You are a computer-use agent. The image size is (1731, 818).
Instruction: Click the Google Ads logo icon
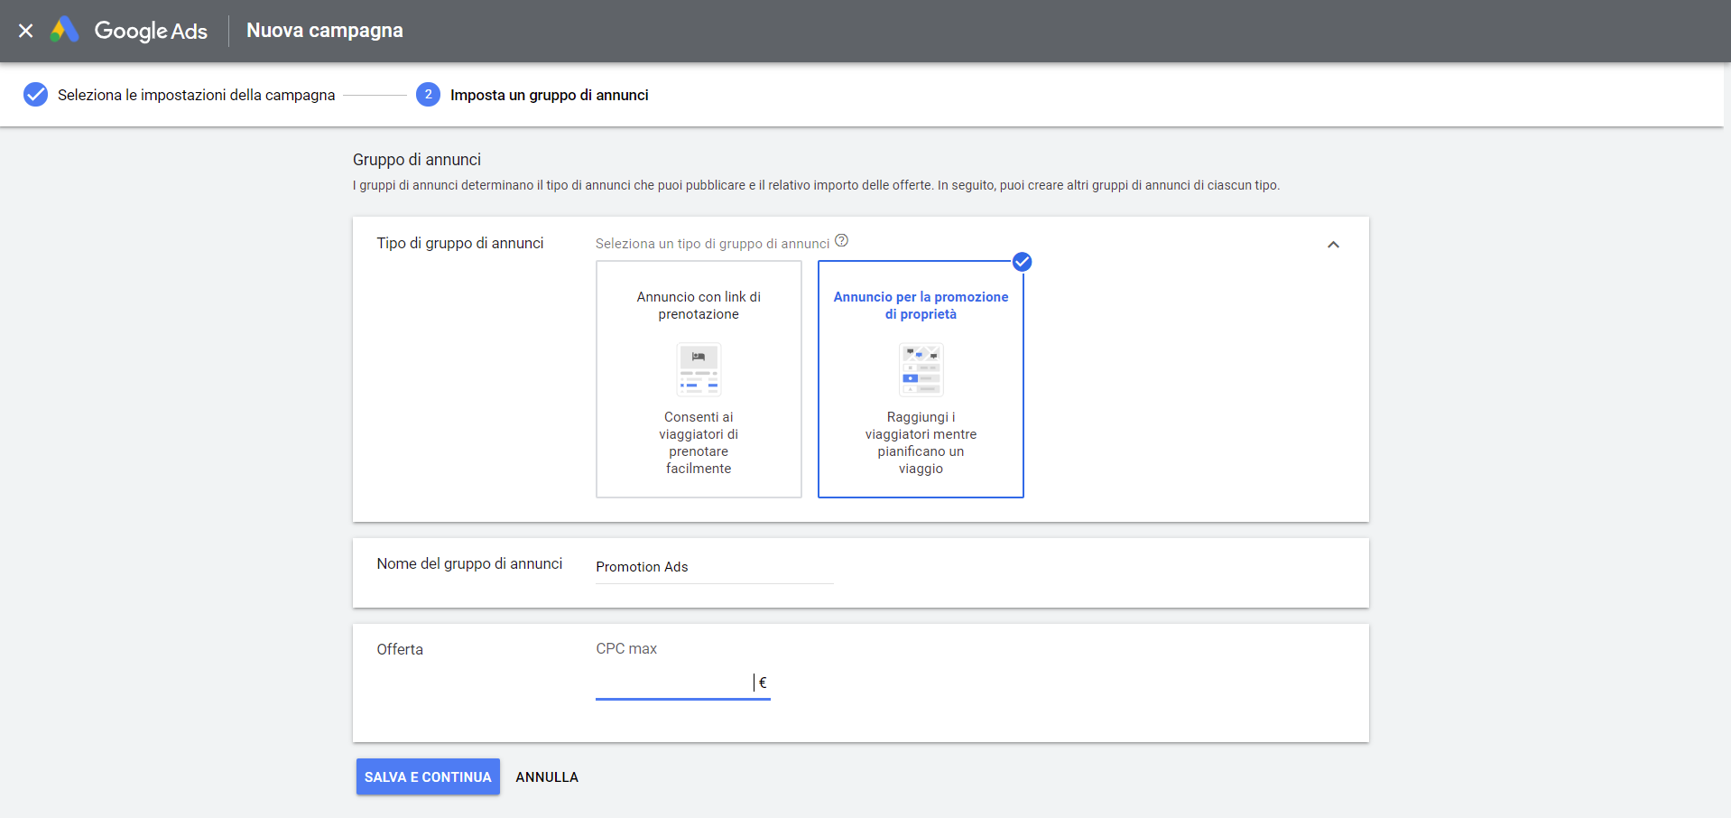pos(64,30)
